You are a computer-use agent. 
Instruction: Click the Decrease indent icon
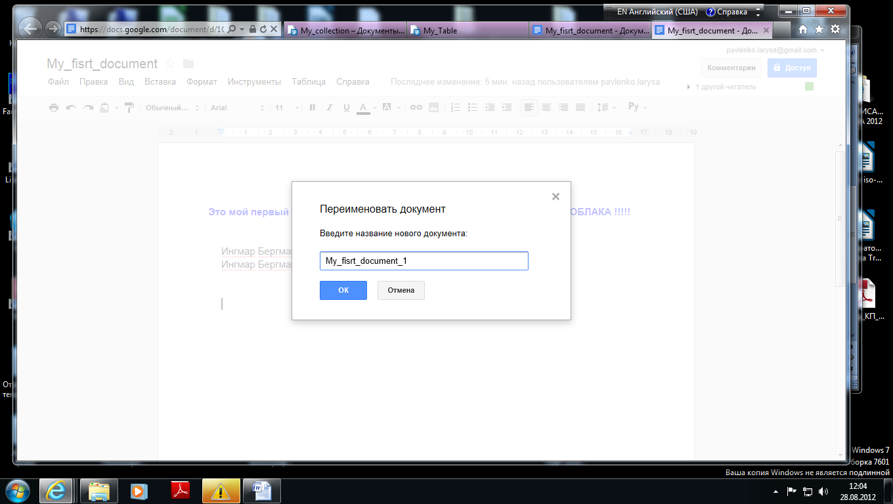(x=490, y=108)
